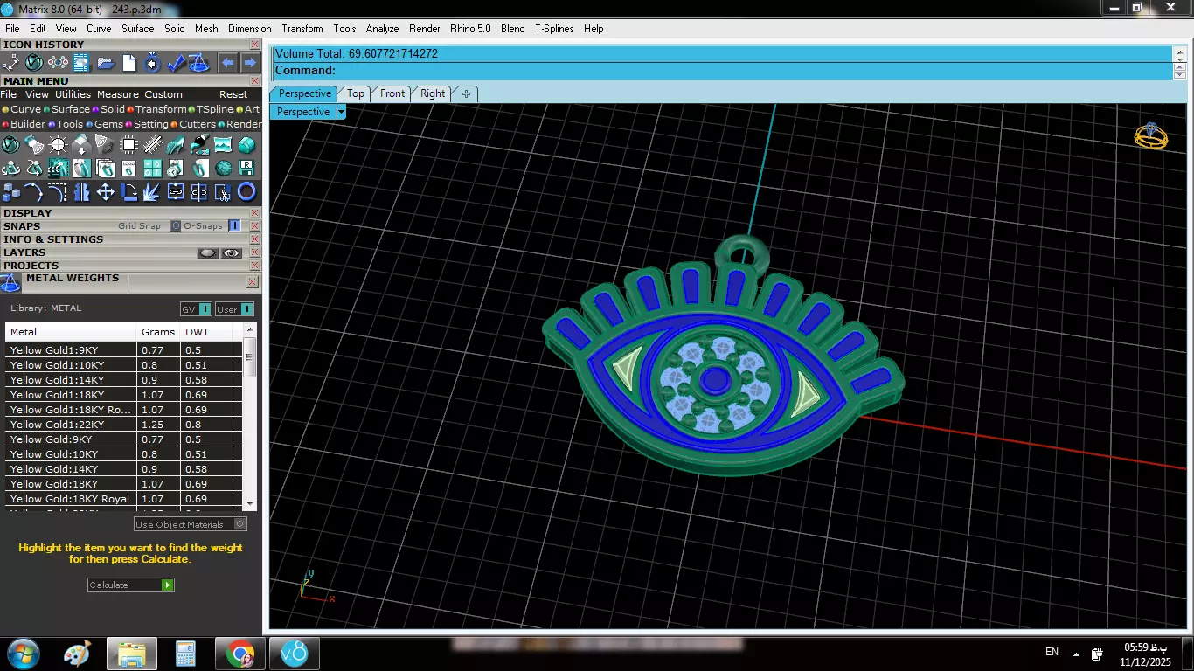
Task: Add a new viewport tab with plus
Action: pos(466,93)
